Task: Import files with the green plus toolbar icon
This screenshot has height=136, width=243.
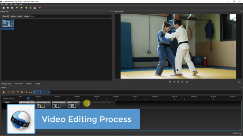Action: [x=26, y=8]
